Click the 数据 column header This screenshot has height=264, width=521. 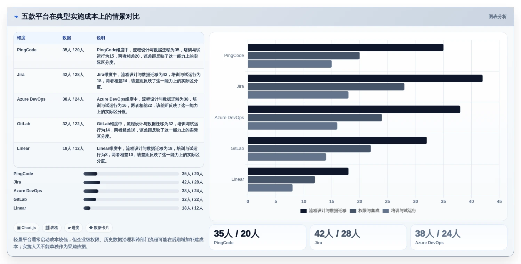tap(67, 38)
